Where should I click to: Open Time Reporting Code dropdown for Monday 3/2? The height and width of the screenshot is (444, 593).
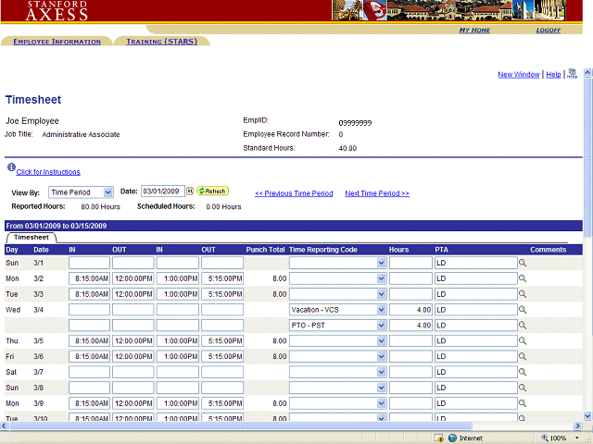pyautogui.click(x=381, y=278)
